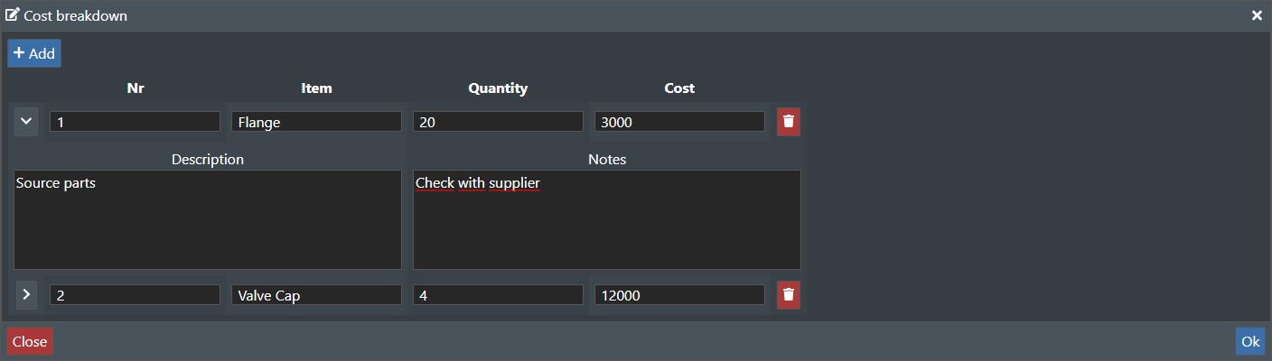Add a new cost item
The image size is (1272, 361).
pyautogui.click(x=34, y=53)
